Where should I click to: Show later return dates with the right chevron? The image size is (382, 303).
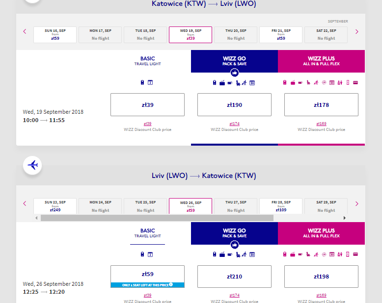tap(356, 203)
